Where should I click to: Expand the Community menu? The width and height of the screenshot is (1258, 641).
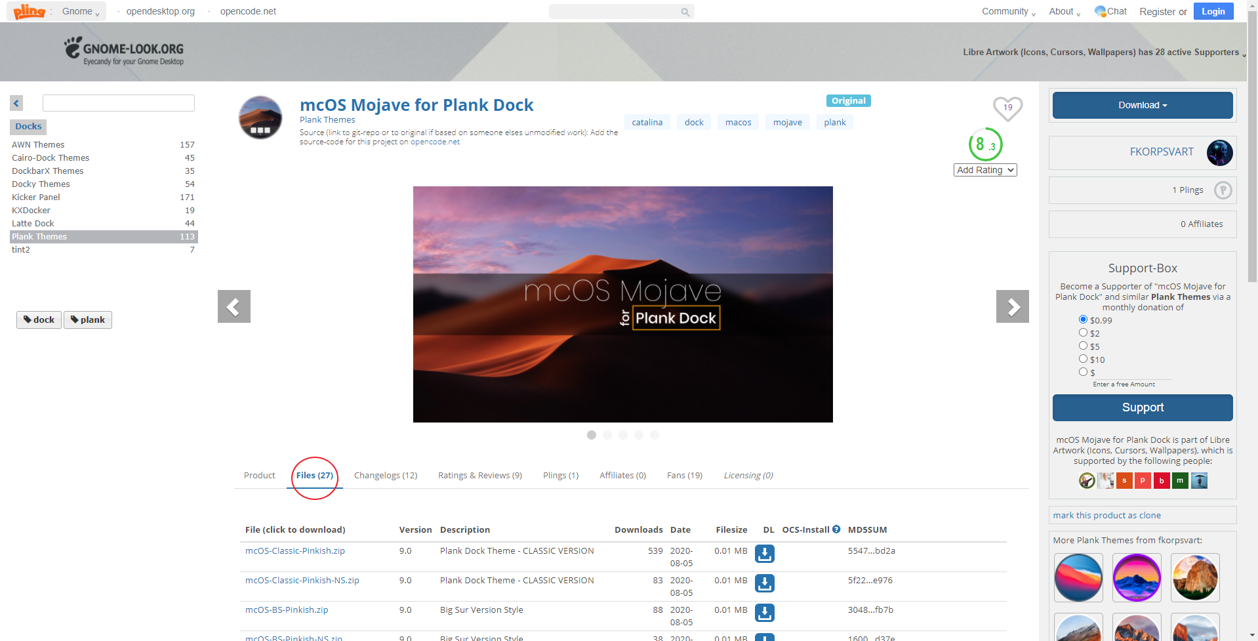(x=1008, y=11)
